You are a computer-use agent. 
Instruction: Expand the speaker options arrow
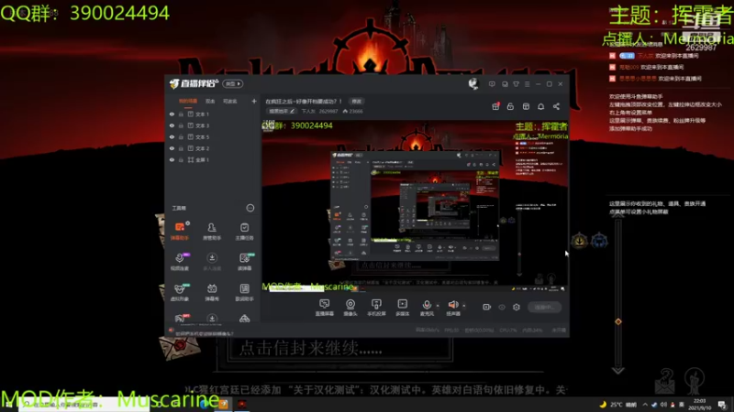[464, 306]
